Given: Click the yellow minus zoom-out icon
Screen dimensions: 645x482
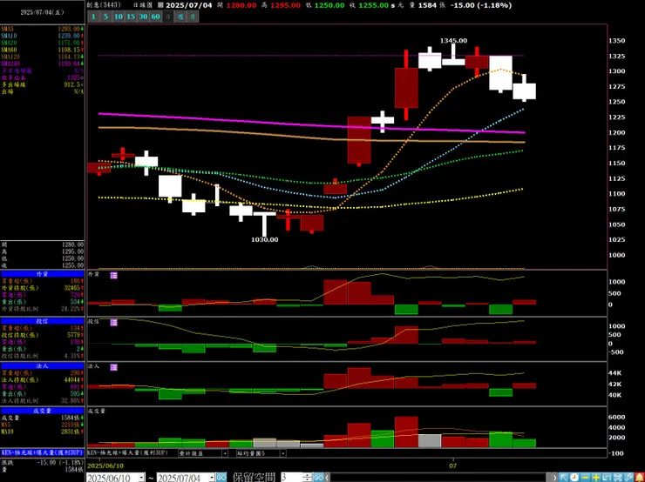Looking at the screenshot, I should point(586,478).
